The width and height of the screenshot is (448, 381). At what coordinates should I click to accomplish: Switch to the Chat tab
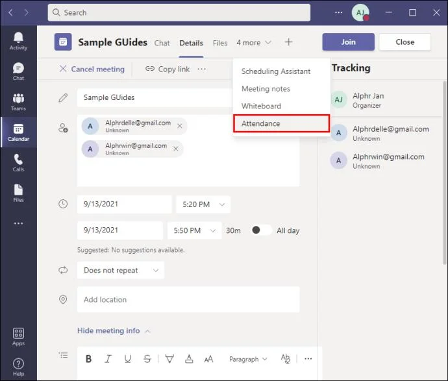[162, 43]
